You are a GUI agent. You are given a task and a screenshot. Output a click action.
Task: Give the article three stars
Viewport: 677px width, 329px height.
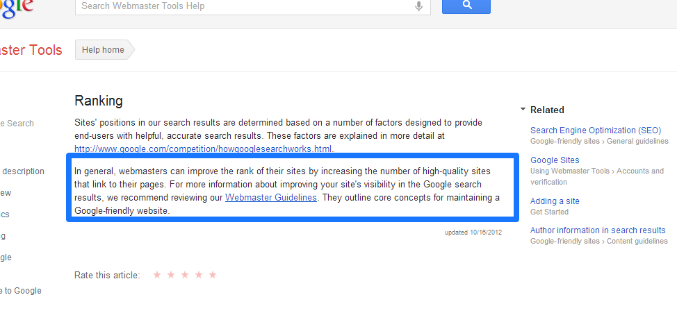[185, 275]
